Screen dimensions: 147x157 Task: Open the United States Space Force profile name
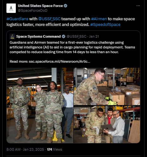(x=40, y=6)
